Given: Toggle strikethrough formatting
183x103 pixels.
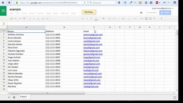Looking at the screenshot, I should coord(91,19).
